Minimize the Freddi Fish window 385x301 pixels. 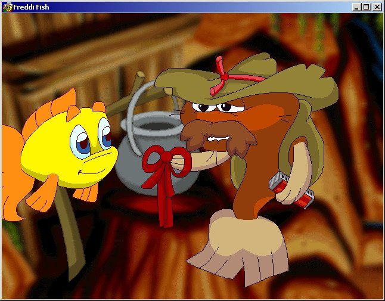point(356,7)
